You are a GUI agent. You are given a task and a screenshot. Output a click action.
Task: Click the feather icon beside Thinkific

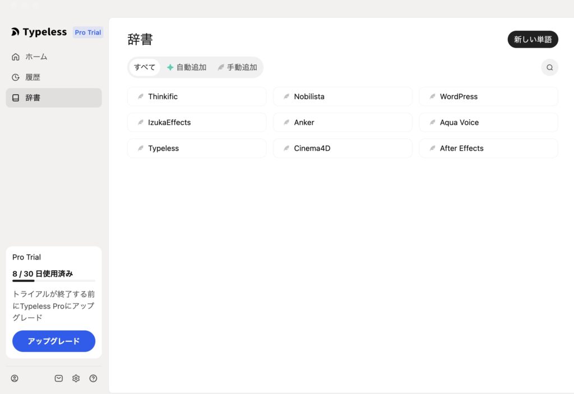pyautogui.click(x=141, y=96)
